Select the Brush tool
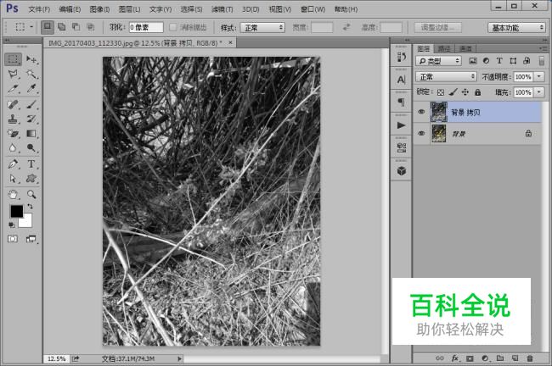 (31, 104)
